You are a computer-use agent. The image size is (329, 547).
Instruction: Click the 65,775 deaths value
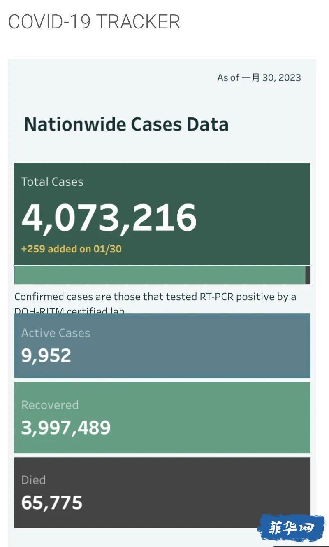(x=52, y=503)
